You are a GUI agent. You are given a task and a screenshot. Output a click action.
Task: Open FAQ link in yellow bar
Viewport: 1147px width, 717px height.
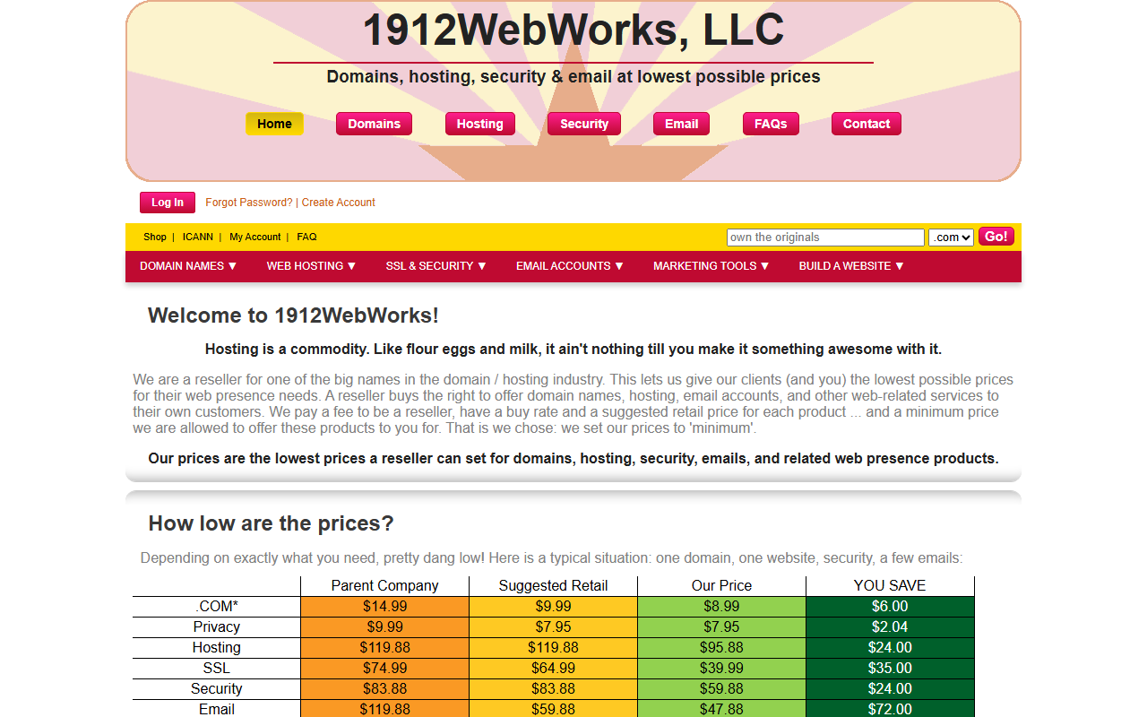coord(306,237)
